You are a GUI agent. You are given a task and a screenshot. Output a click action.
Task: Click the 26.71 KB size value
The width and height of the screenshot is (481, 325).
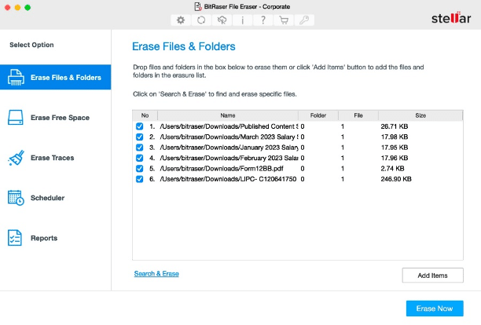coord(395,126)
